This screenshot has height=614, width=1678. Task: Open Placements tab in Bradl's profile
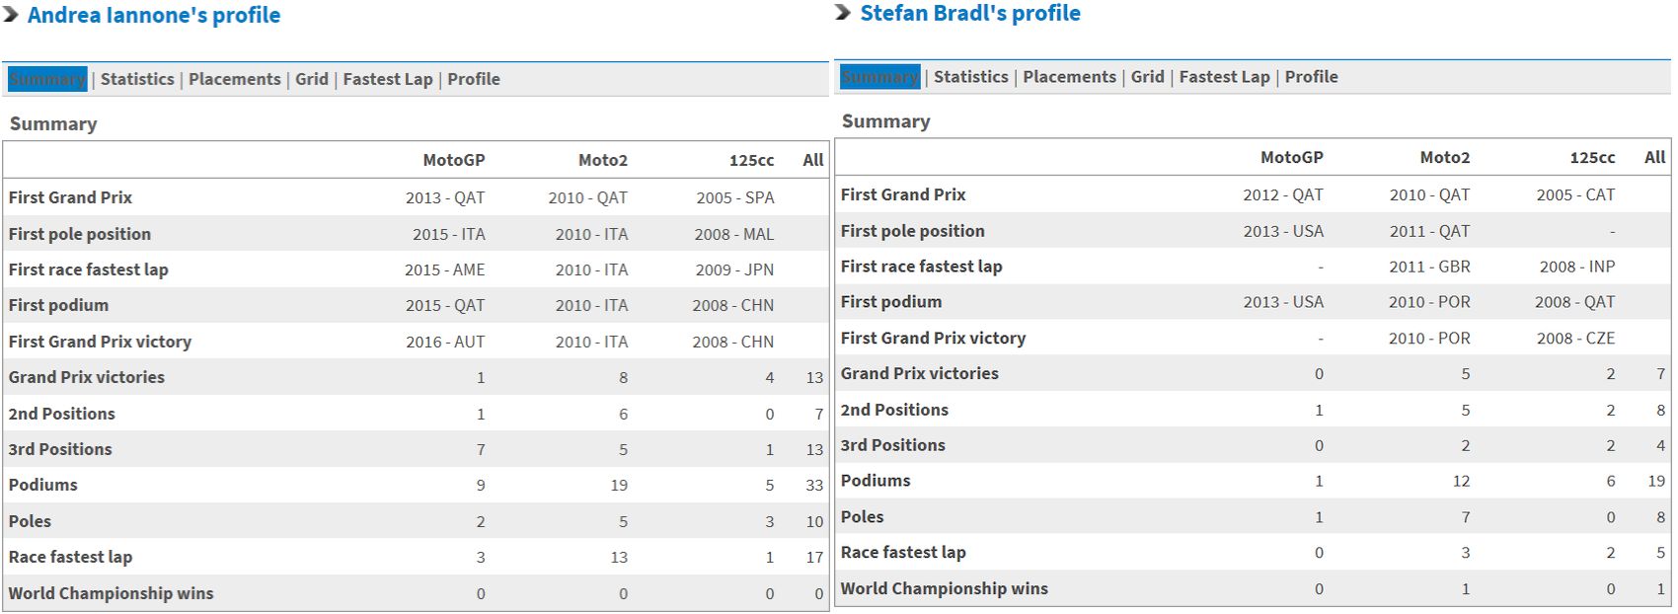pos(1069,77)
